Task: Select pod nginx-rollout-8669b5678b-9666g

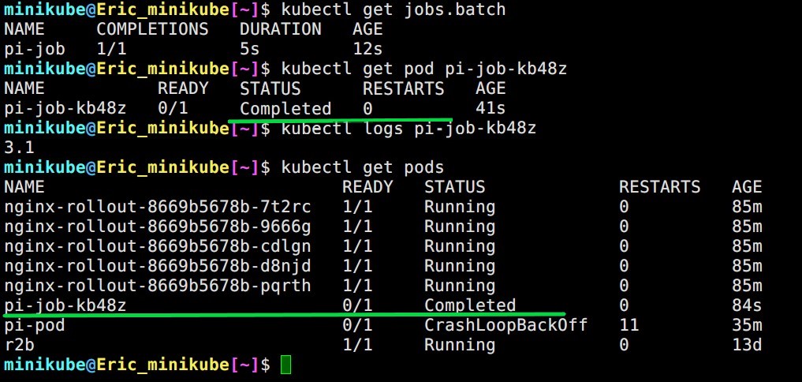Action: click(x=158, y=227)
